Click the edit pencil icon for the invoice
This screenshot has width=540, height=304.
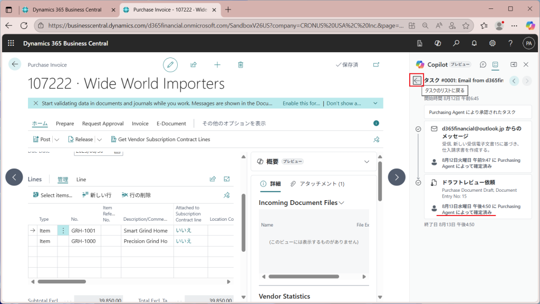pos(170,65)
